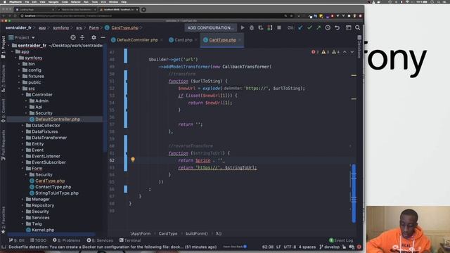Show Git history clock icon
Image resolution: width=450 pixels, height=253 pixels.
pyautogui.click(x=328, y=28)
